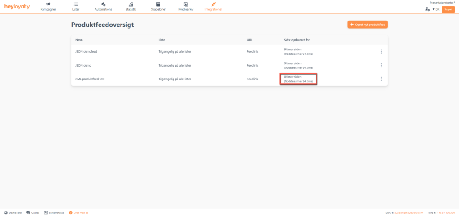
Task: Open options menu for XML produktfeed test
Action: (x=381, y=79)
